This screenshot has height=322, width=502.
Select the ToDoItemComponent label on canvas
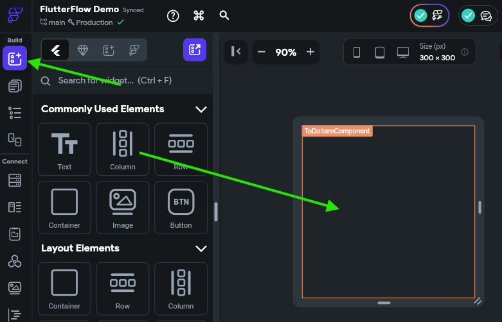[x=337, y=131]
